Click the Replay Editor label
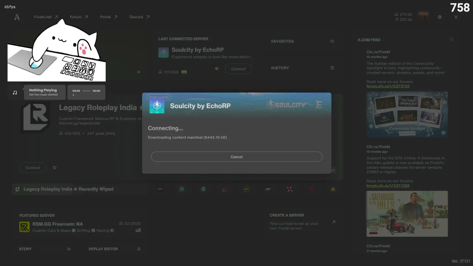This screenshot has width=473, height=266. pos(103,249)
